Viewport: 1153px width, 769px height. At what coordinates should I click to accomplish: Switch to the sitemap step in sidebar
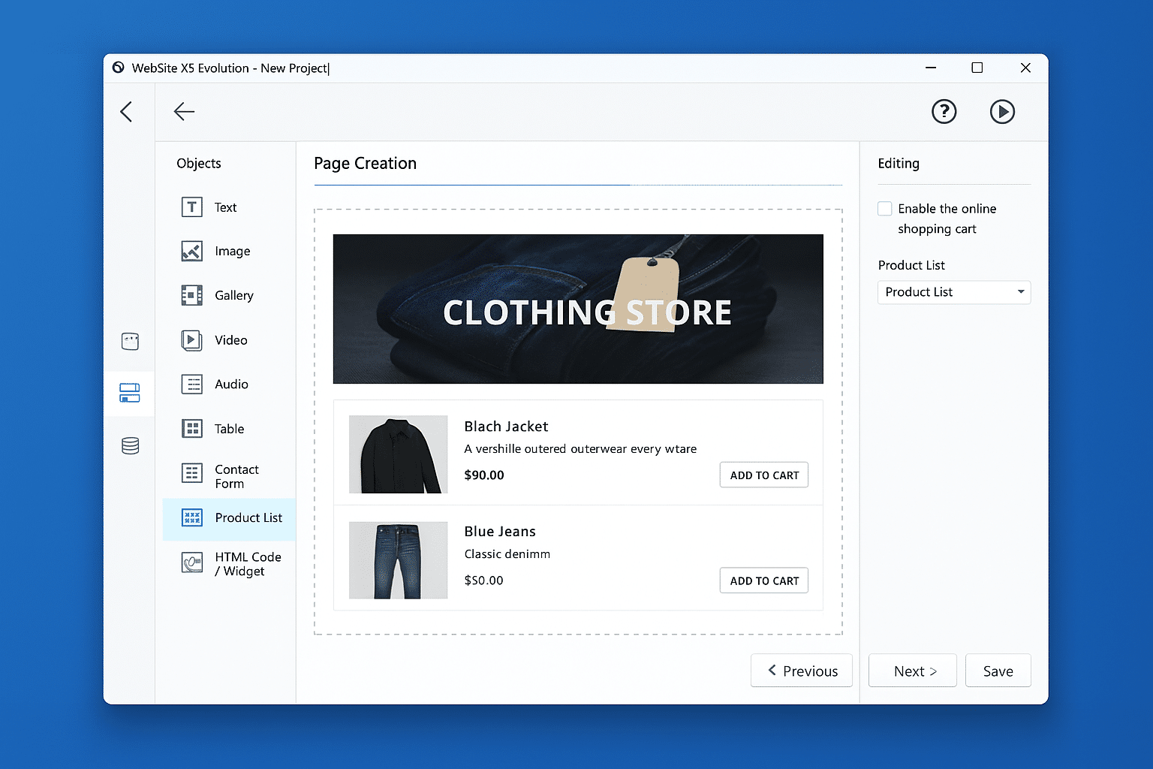point(129,342)
